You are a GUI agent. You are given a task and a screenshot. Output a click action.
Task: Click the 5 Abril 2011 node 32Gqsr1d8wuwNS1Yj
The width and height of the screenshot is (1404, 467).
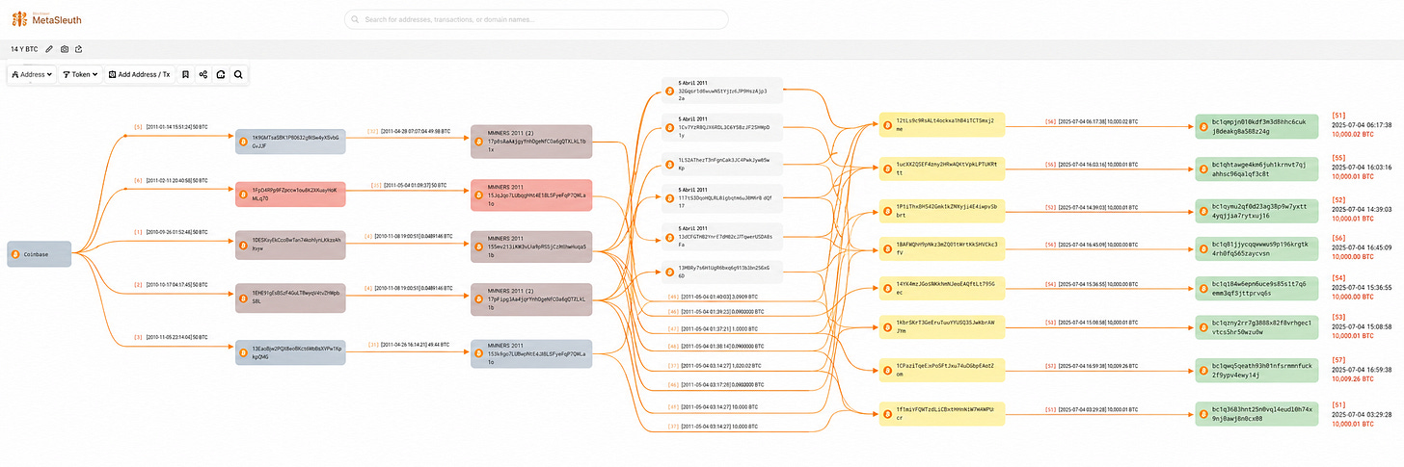[x=722, y=91]
